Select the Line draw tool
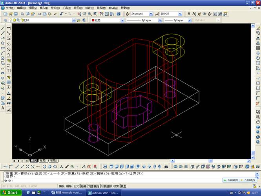The width and height of the screenshot is (261, 196). click(3, 28)
